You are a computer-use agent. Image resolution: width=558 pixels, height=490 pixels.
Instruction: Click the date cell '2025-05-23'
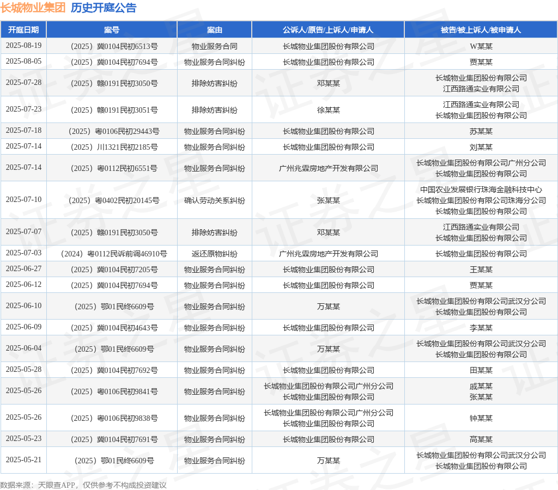click(x=23, y=438)
